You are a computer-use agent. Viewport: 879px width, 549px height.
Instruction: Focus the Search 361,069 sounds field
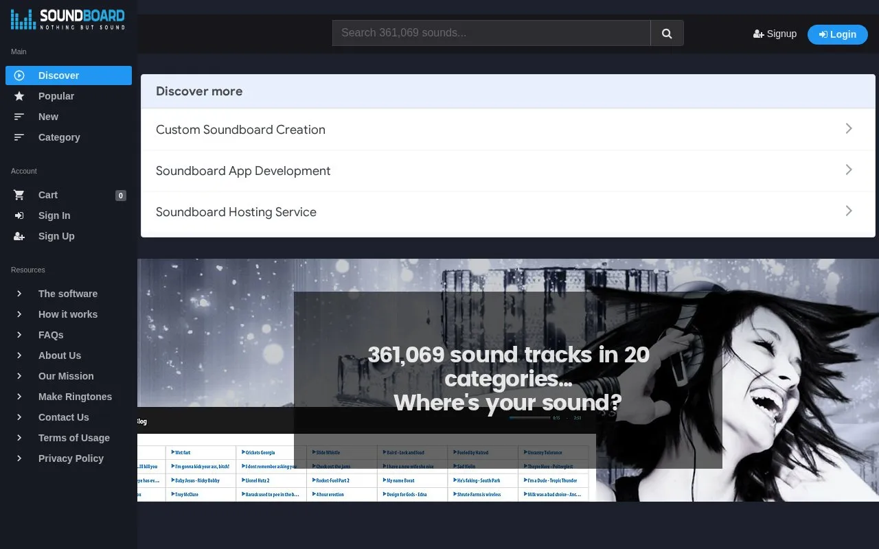point(492,33)
